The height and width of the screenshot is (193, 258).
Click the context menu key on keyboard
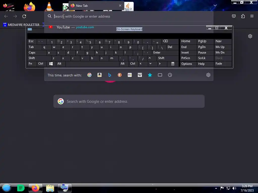173,64
